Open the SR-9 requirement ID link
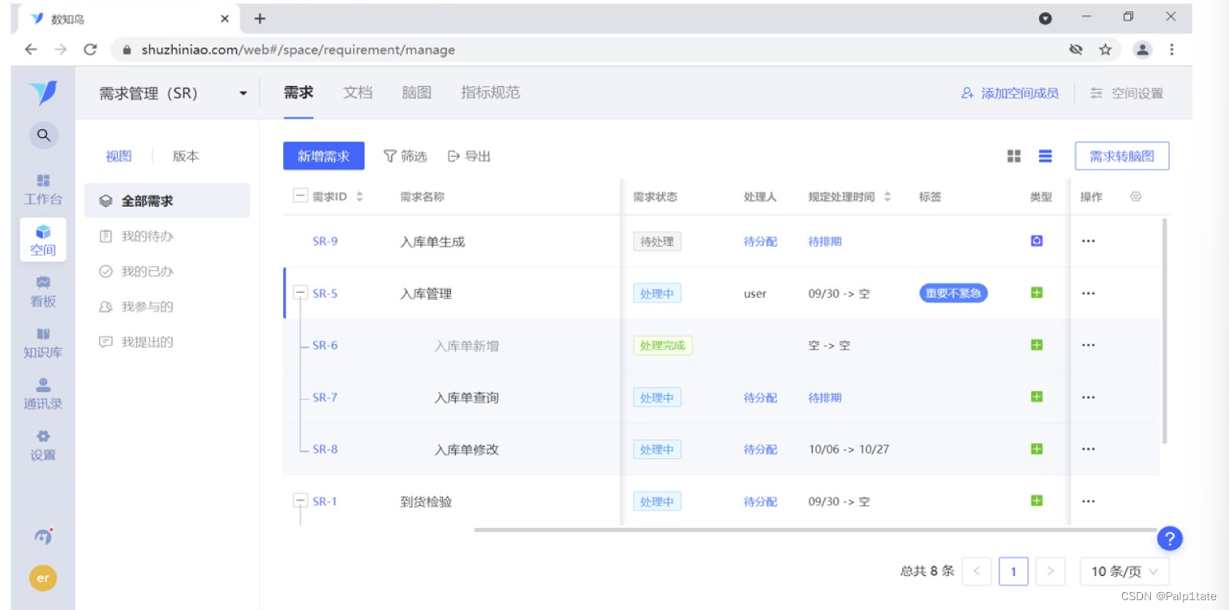Viewport: 1229px width, 610px height. pyautogui.click(x=325, y=241)
